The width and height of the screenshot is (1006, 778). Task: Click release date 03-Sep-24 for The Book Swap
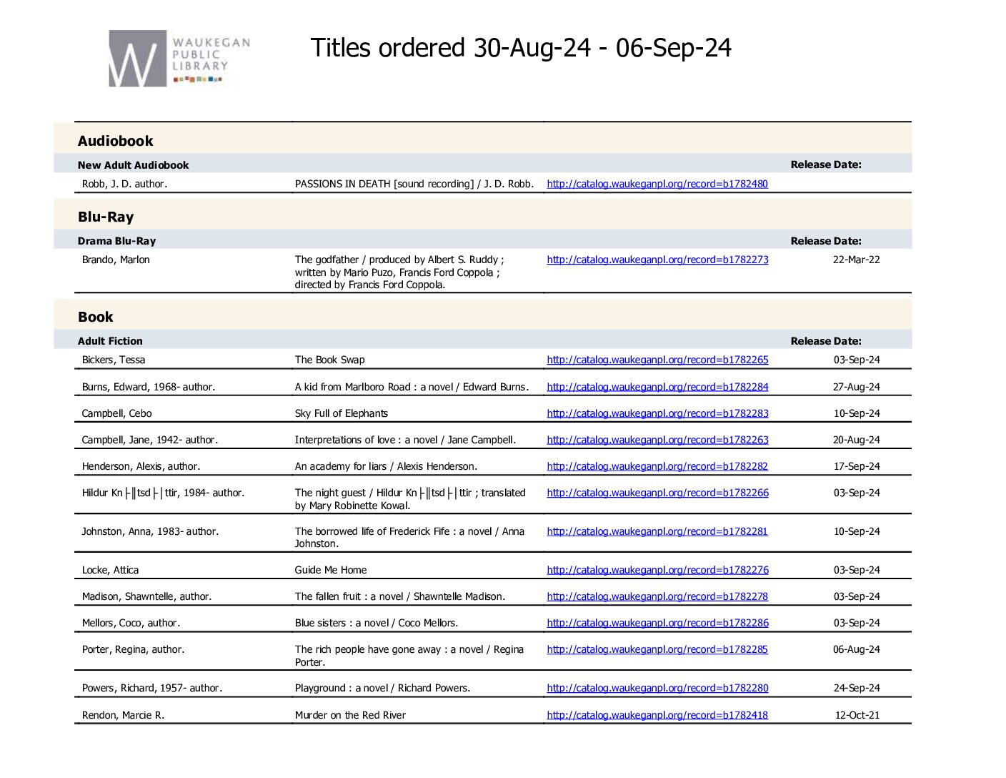click(857, 360)
